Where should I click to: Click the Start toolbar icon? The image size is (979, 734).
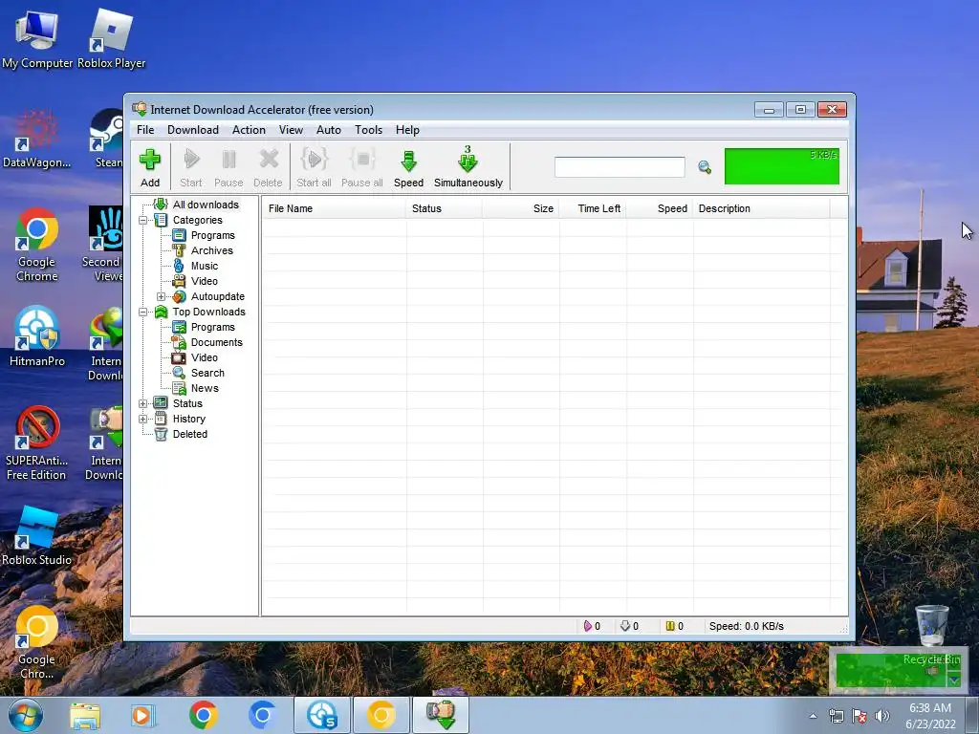pyautogui.click(x=191, y=167)
